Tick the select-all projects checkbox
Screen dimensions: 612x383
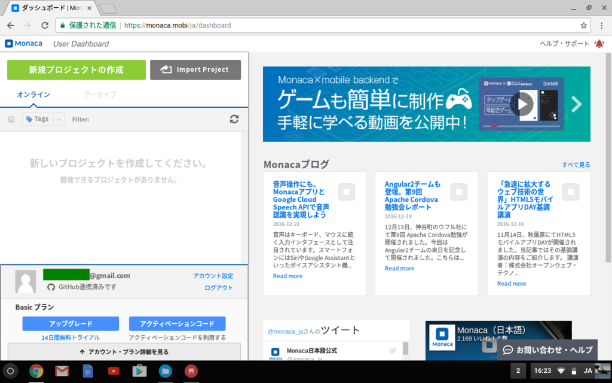(x=11, y=119)
